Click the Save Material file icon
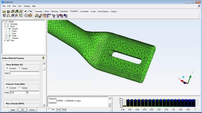This screenshot has width=202, height=113. click(x=41, y=16)
